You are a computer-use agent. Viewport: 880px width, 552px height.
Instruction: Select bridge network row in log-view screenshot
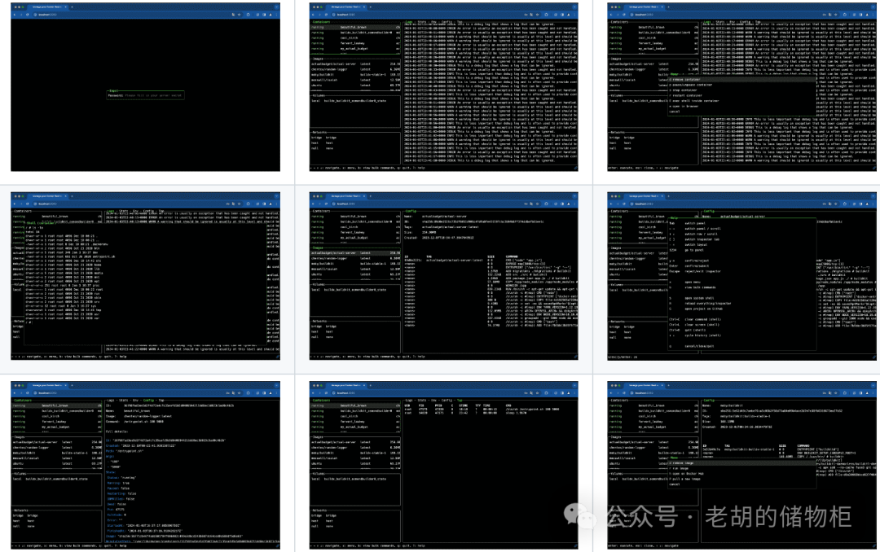(356, 138)
